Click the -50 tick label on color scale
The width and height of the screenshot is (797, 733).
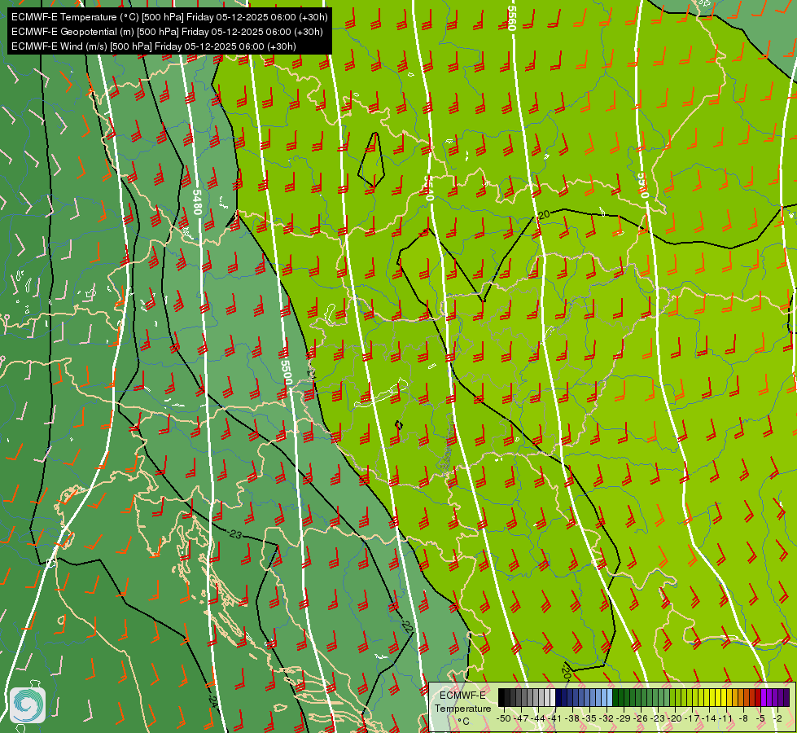pyautogui.click(x=504, y=719)
